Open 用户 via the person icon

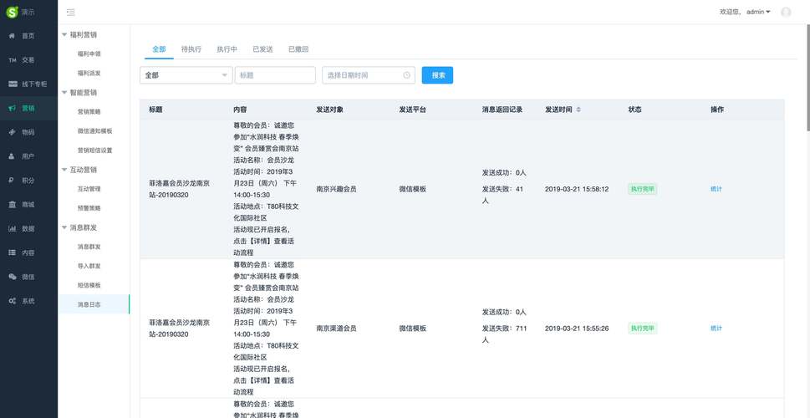tap(12, 156)
